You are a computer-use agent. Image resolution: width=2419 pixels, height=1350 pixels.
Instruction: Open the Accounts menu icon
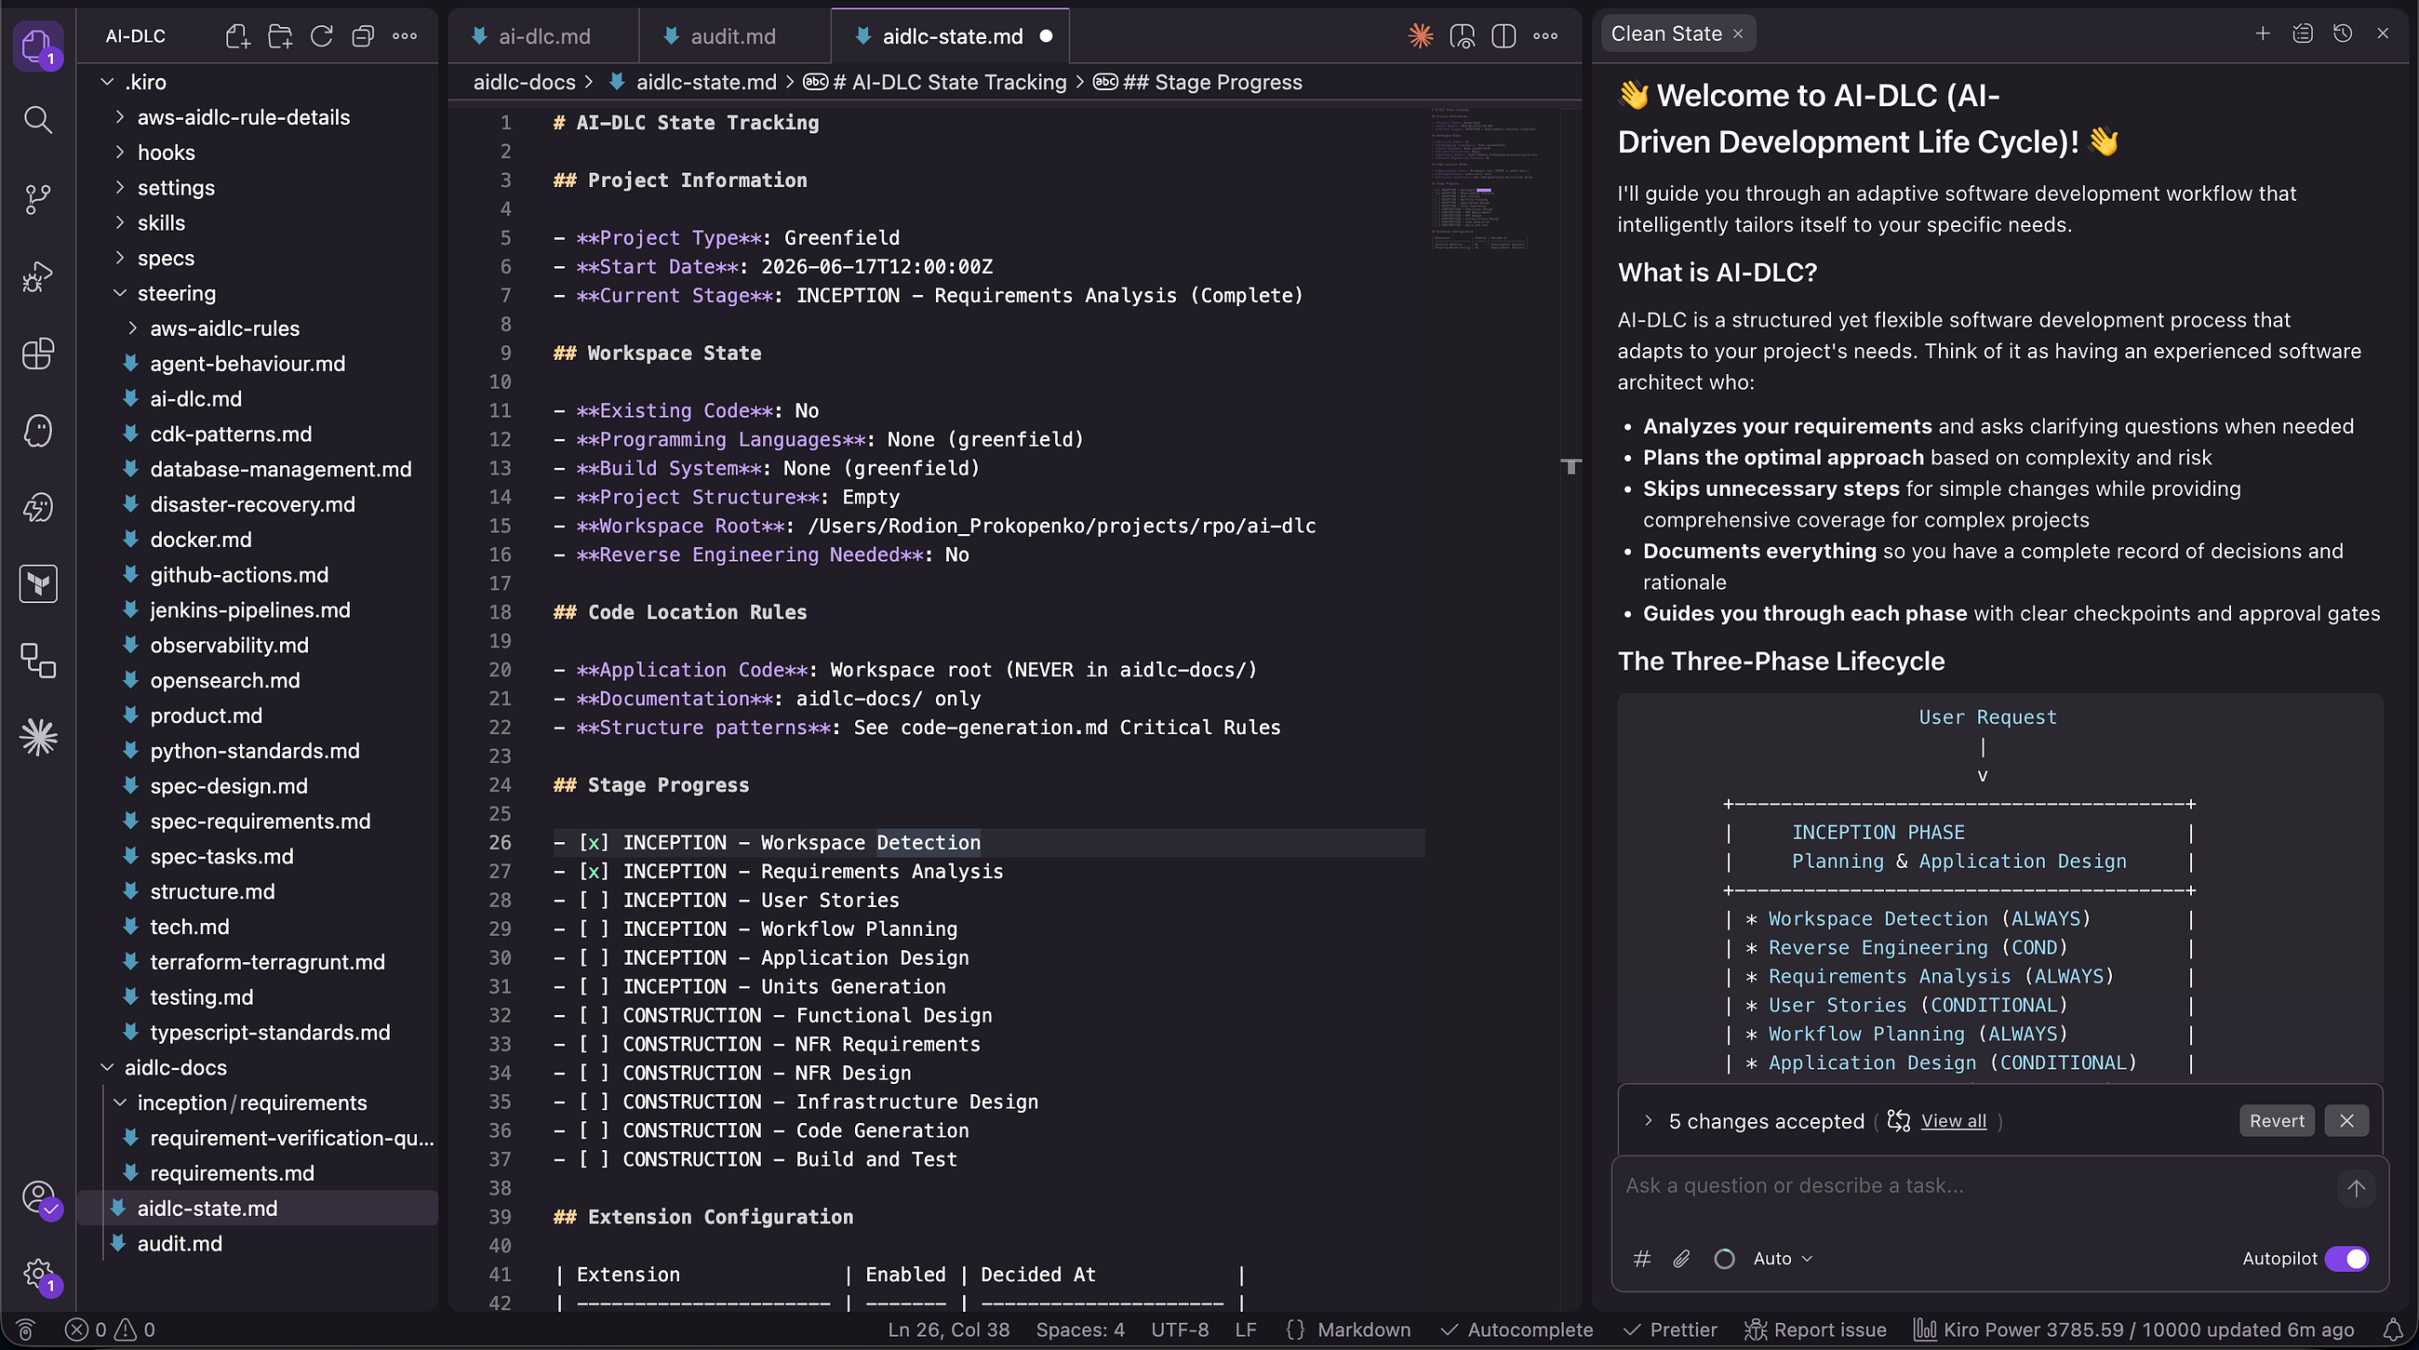[x=39, y=1198]
